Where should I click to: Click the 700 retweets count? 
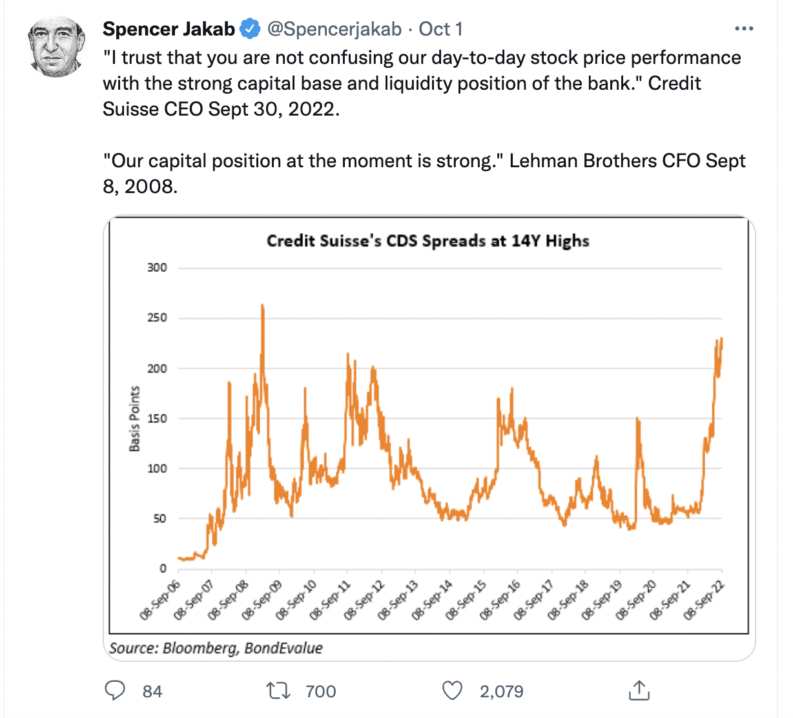pyautogui.click(x=320, y=692)
